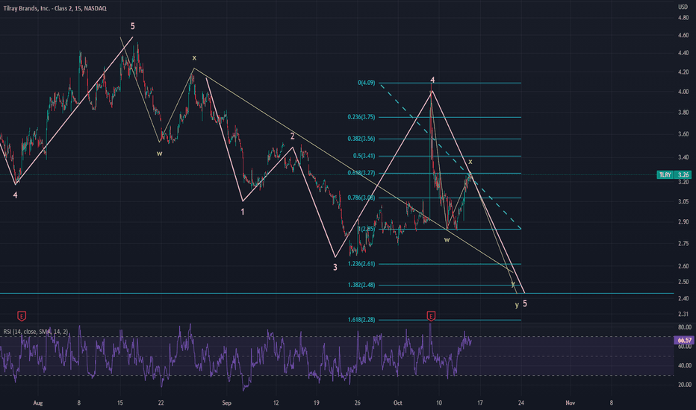Select the 1.382(2.48) Fibonacci level label
The image size is (696, 410).
pos(361,285)
